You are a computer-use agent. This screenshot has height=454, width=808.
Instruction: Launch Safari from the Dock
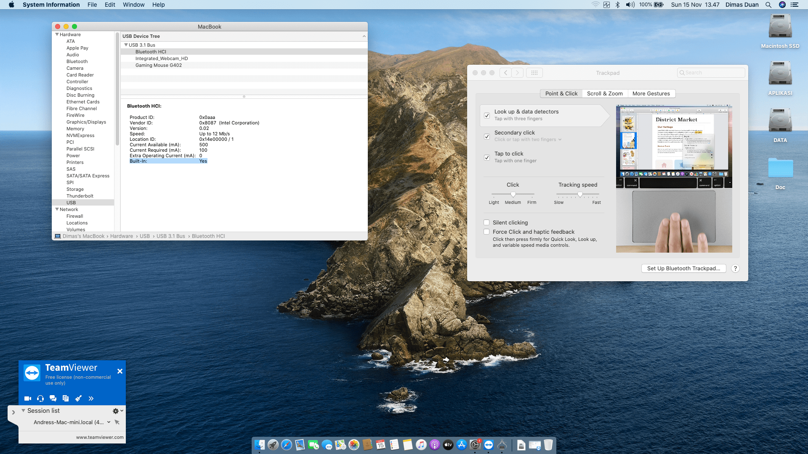[287, 445]
